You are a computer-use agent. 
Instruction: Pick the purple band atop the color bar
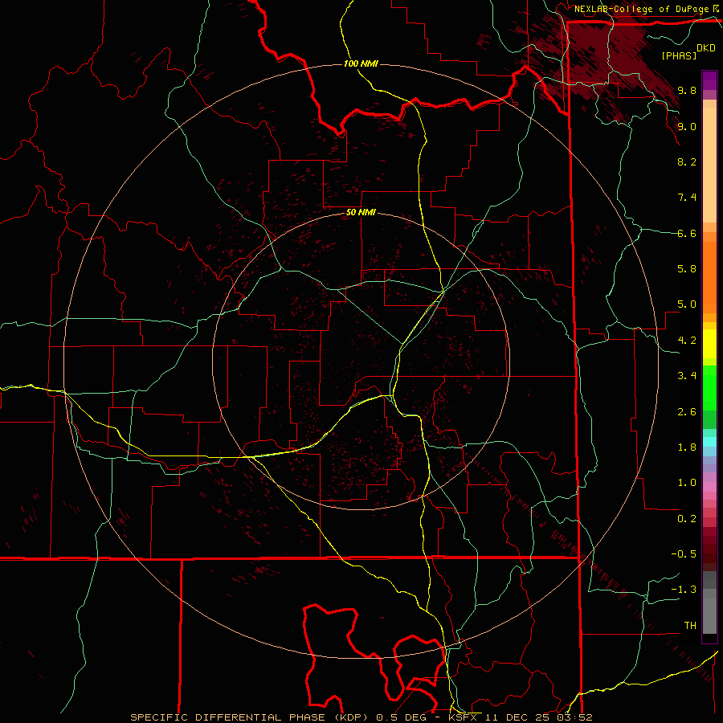point(709,80)
